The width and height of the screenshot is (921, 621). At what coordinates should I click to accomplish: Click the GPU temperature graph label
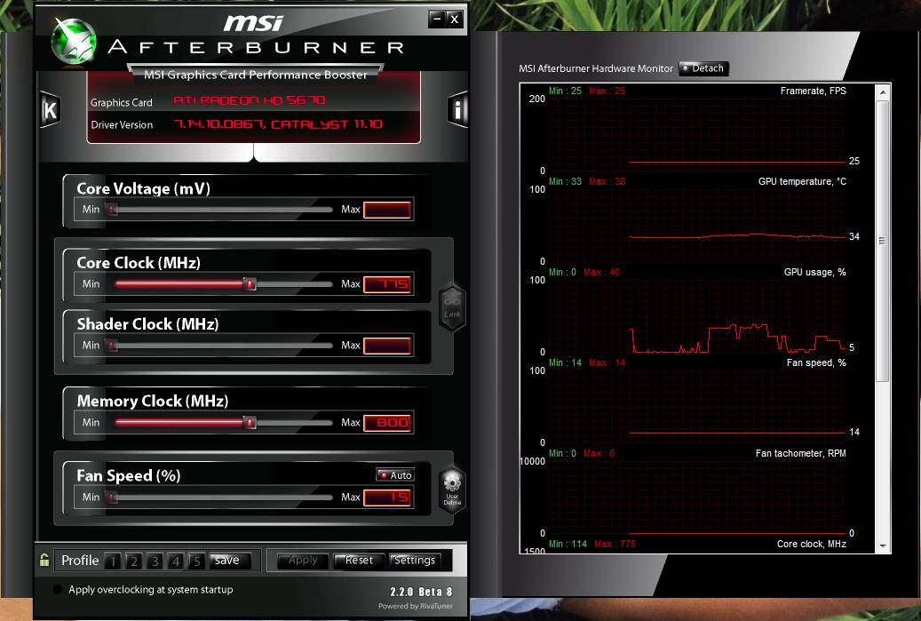802,181
